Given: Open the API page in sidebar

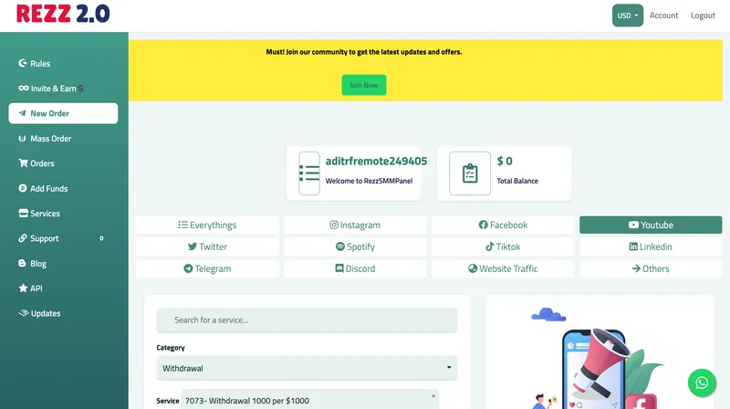Looking at the screenshot, I should [x=36, y=288].
